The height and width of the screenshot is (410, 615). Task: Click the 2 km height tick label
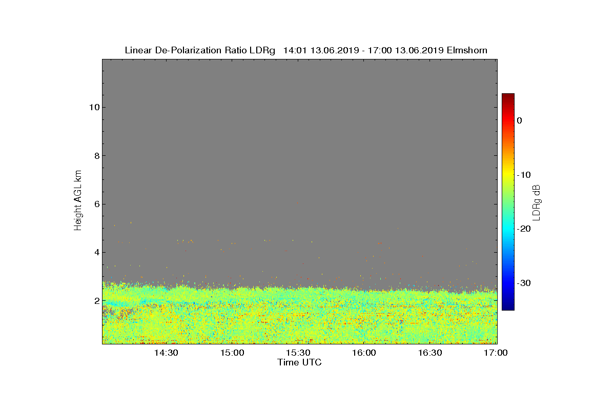point(96,301)
